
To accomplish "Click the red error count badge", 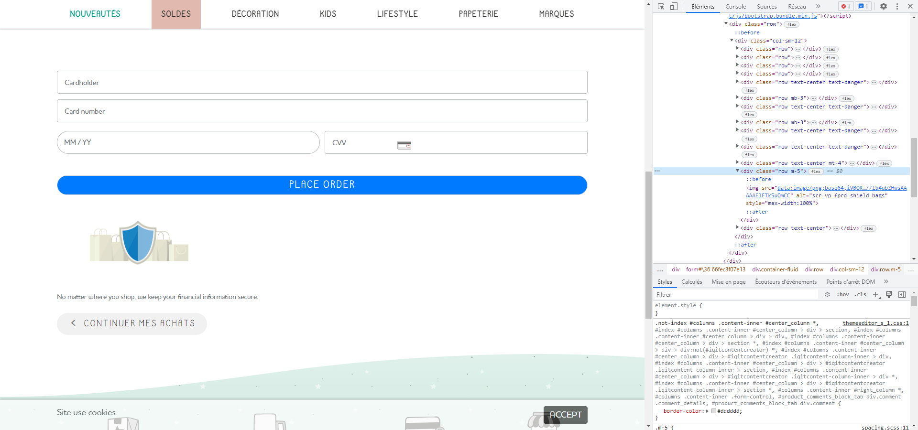I will (x=846, y=6).
